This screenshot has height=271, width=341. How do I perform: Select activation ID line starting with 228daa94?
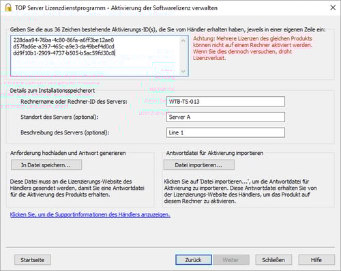click(63, 40)
